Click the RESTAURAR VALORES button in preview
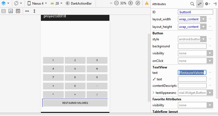Viewport: 218px width, 116px height. tap(75, 103)
